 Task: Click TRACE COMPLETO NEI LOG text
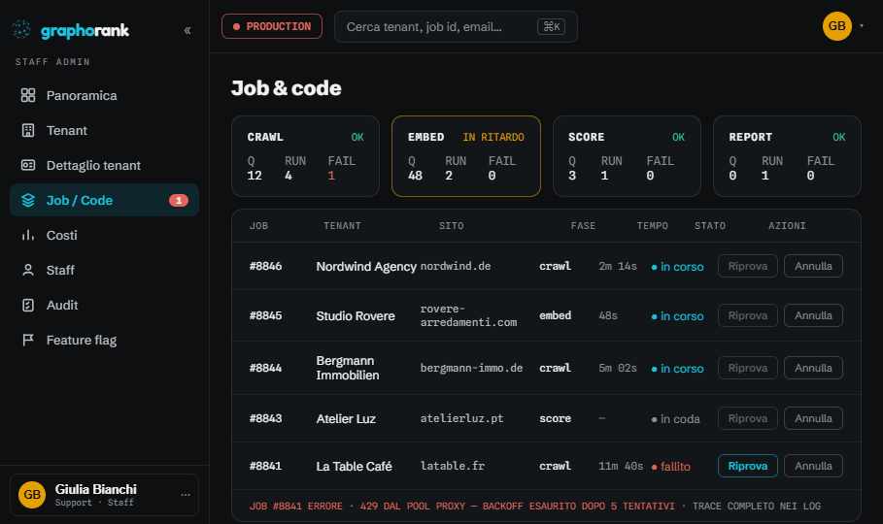pyautogui.click(x=757, y=506)
